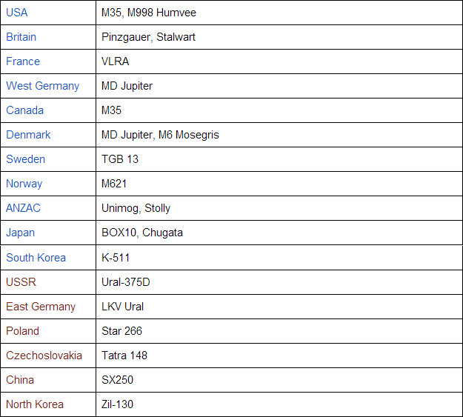Click the France country cell

point(48,61)
